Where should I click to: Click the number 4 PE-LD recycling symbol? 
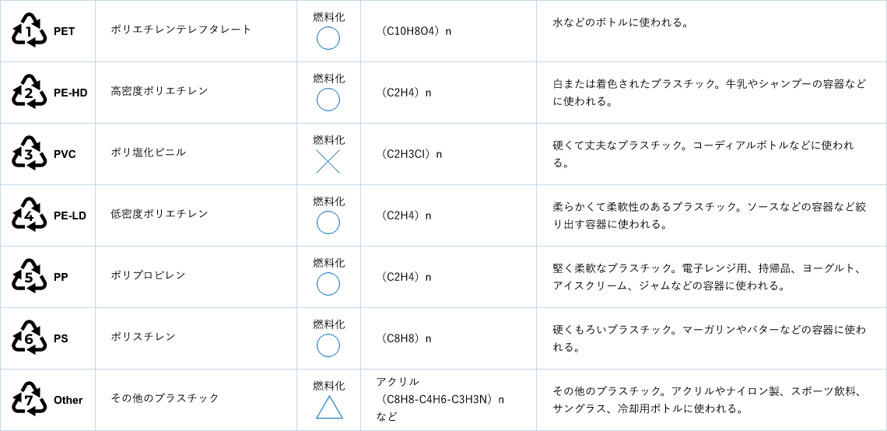pos(29,216)
